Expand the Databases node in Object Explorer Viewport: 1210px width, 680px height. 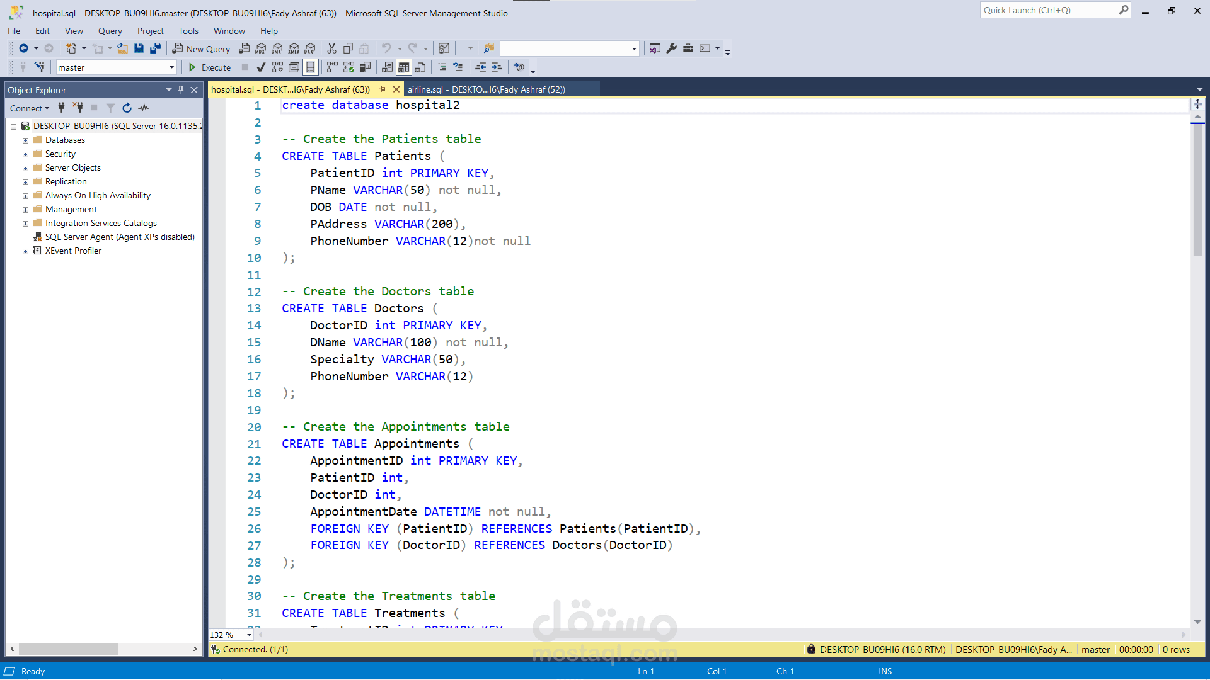[x=25, y=140]
